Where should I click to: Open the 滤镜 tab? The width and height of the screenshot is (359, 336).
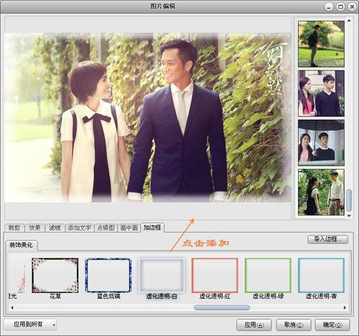tap(55, 228)
